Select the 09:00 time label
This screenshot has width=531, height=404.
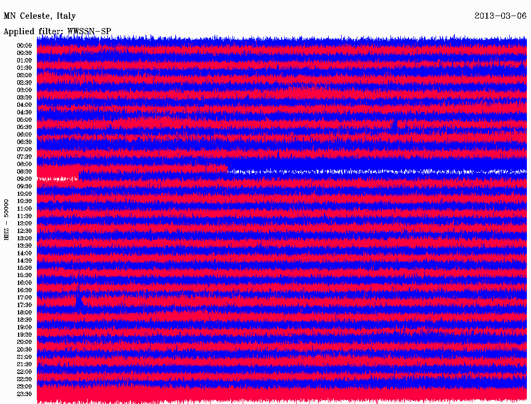[24, 179]
